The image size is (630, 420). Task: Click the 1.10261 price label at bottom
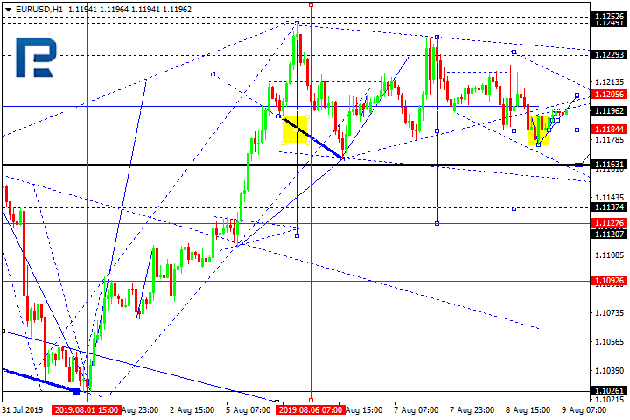pos(608,391)
